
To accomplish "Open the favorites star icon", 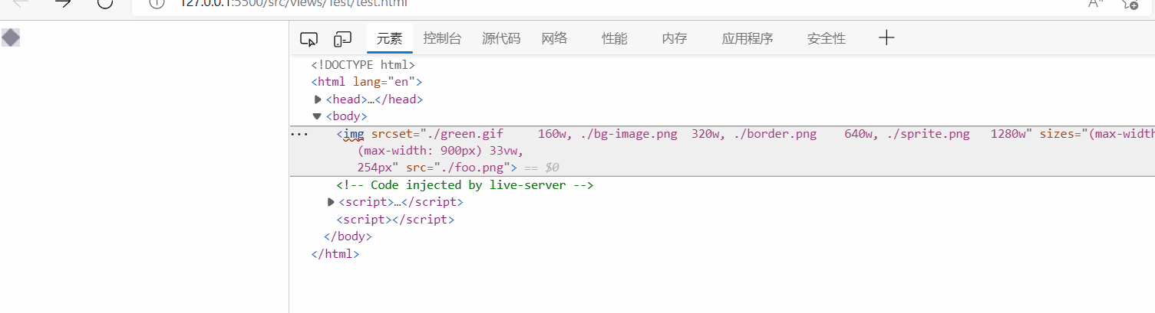I will click(x=1129, y=3).
